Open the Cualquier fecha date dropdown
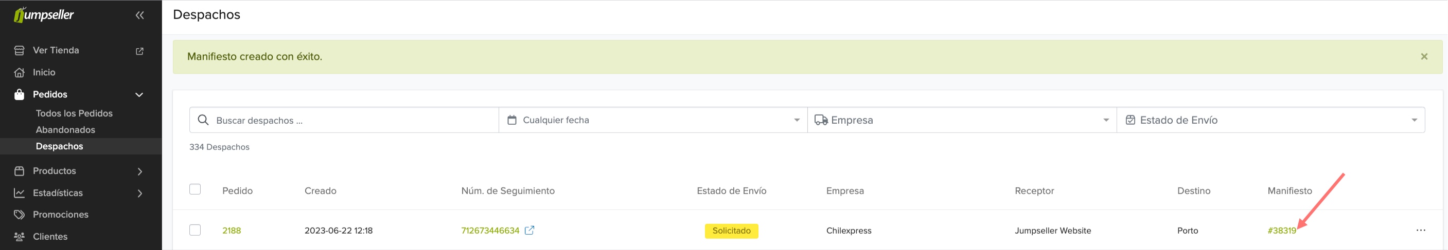This screenshot has height=250, width=1448. (652, 120)
